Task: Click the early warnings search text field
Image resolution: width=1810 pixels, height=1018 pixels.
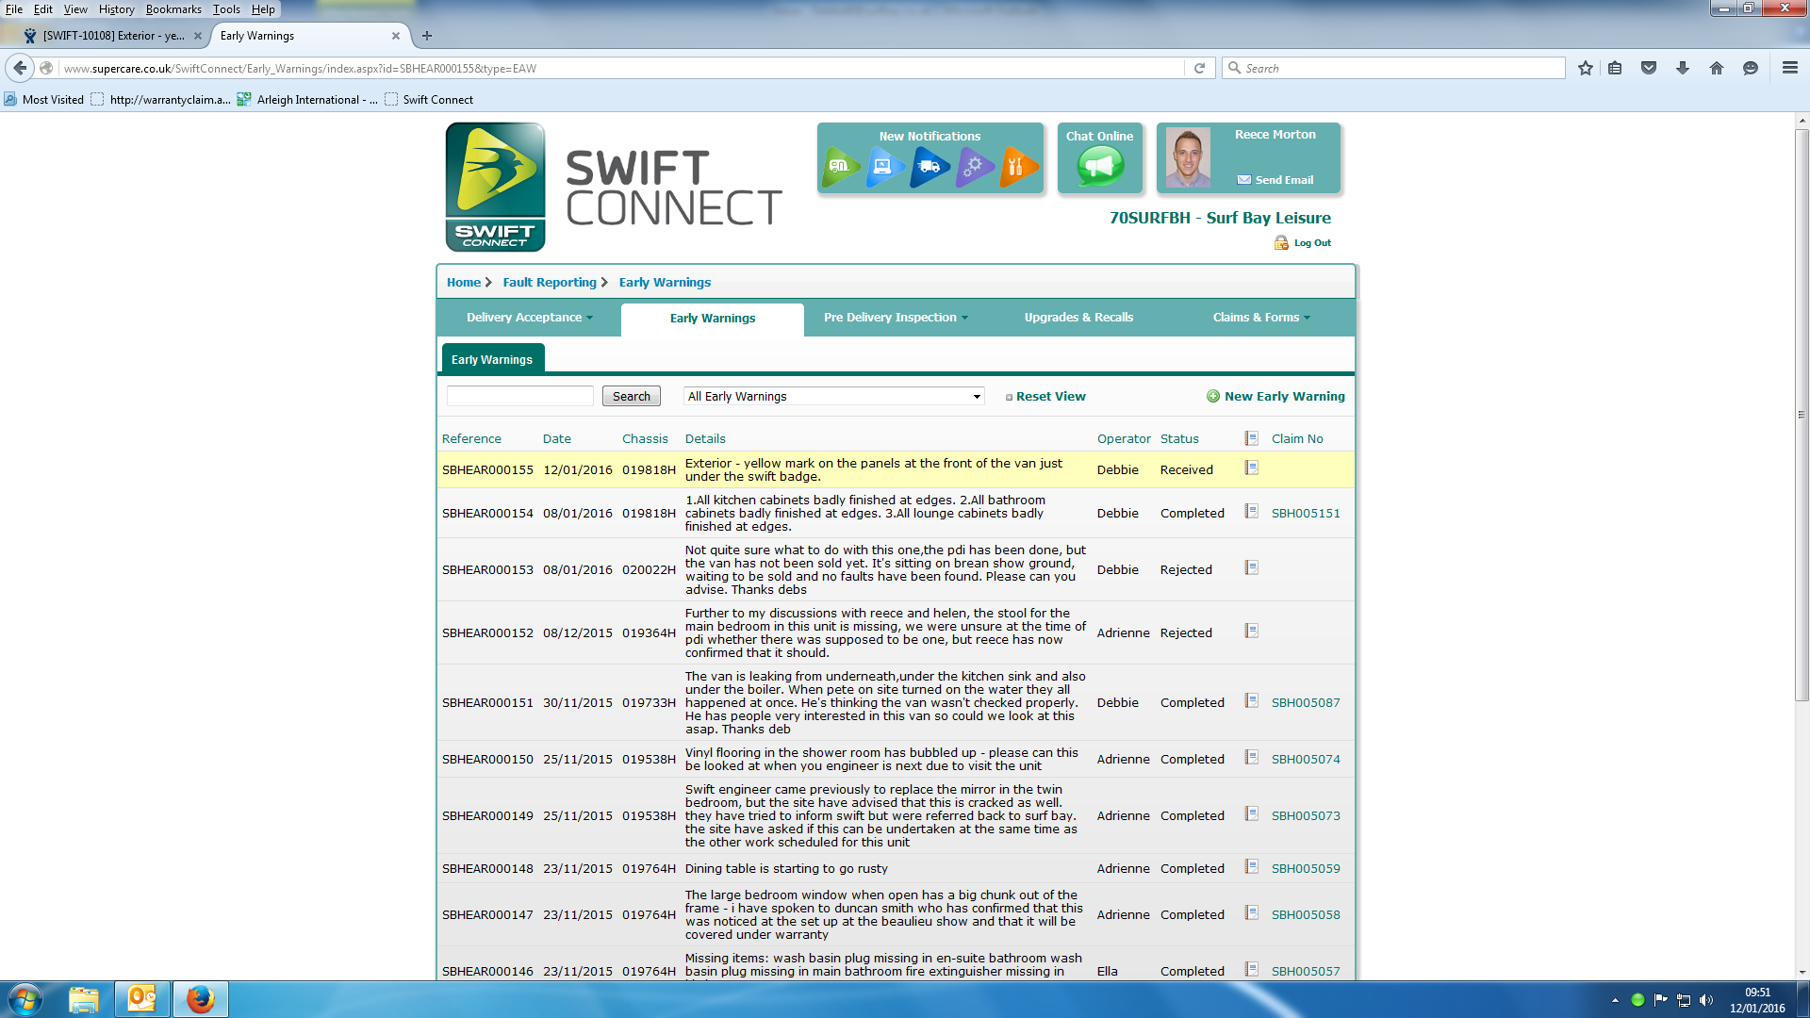Action: [x=519, y=397]
